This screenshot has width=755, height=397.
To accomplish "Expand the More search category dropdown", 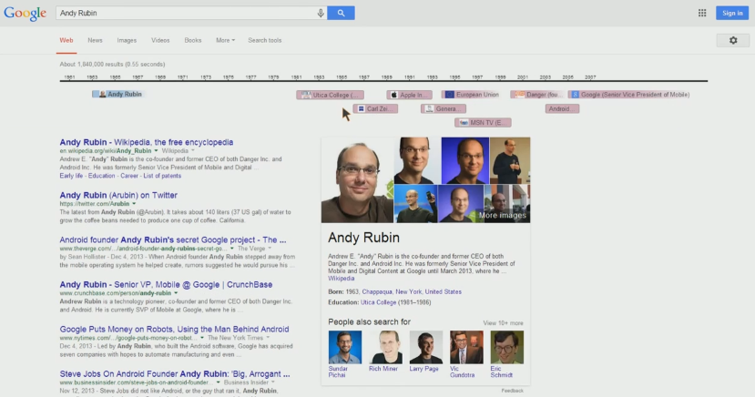I will click(225, 40).
